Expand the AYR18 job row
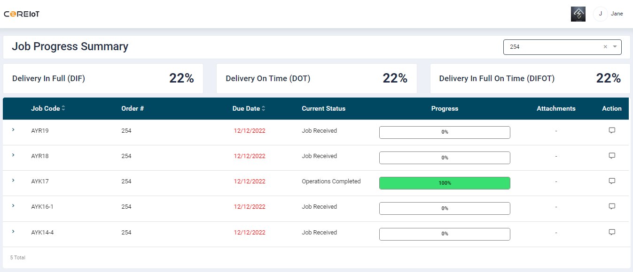633x272 pixels. coord(13,155)
